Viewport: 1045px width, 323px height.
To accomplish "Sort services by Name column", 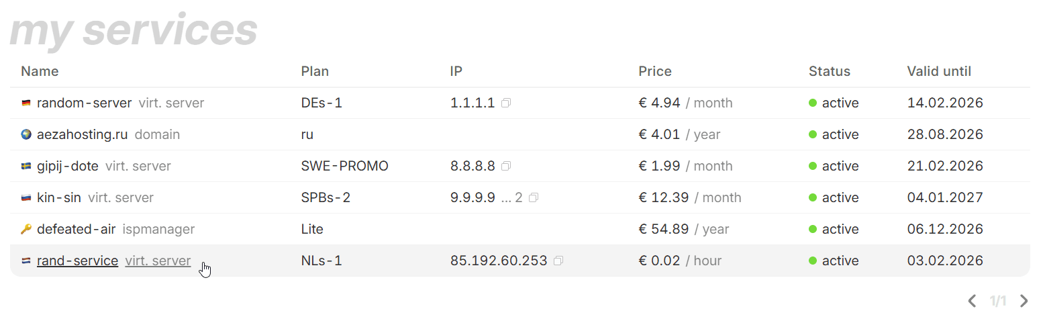I will [x=40, y=71].
